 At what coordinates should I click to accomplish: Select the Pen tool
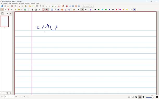click(x=2, y=10)
